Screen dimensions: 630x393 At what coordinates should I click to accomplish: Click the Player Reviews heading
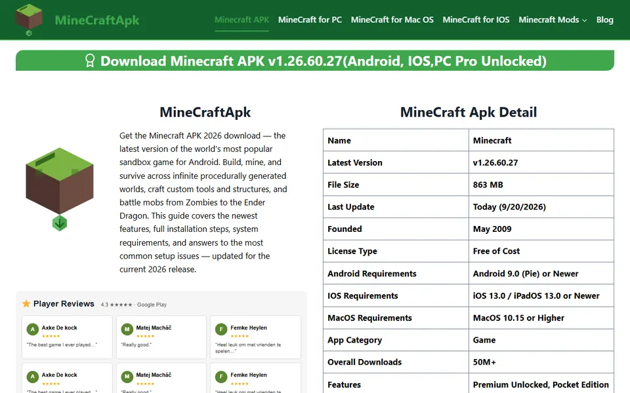coord(64,303)
